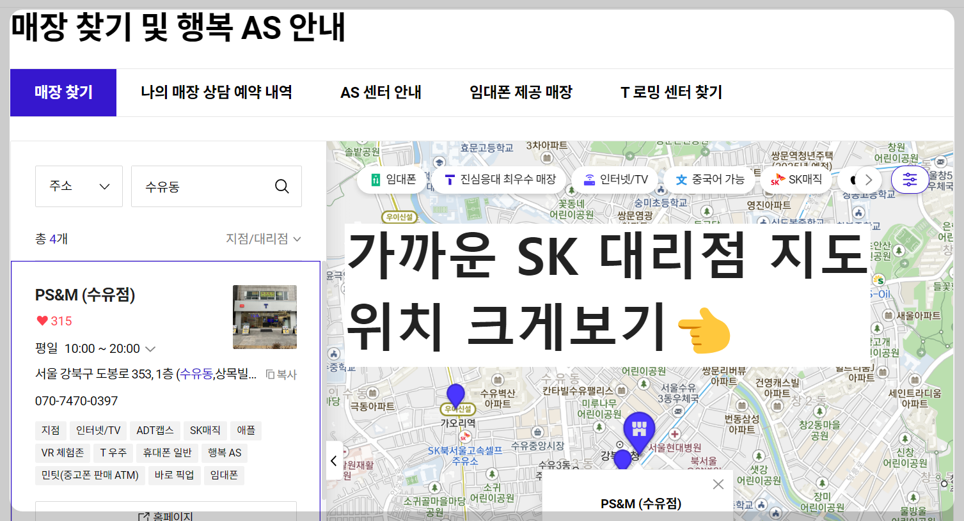Click the 지점 tag

(51, 430)
